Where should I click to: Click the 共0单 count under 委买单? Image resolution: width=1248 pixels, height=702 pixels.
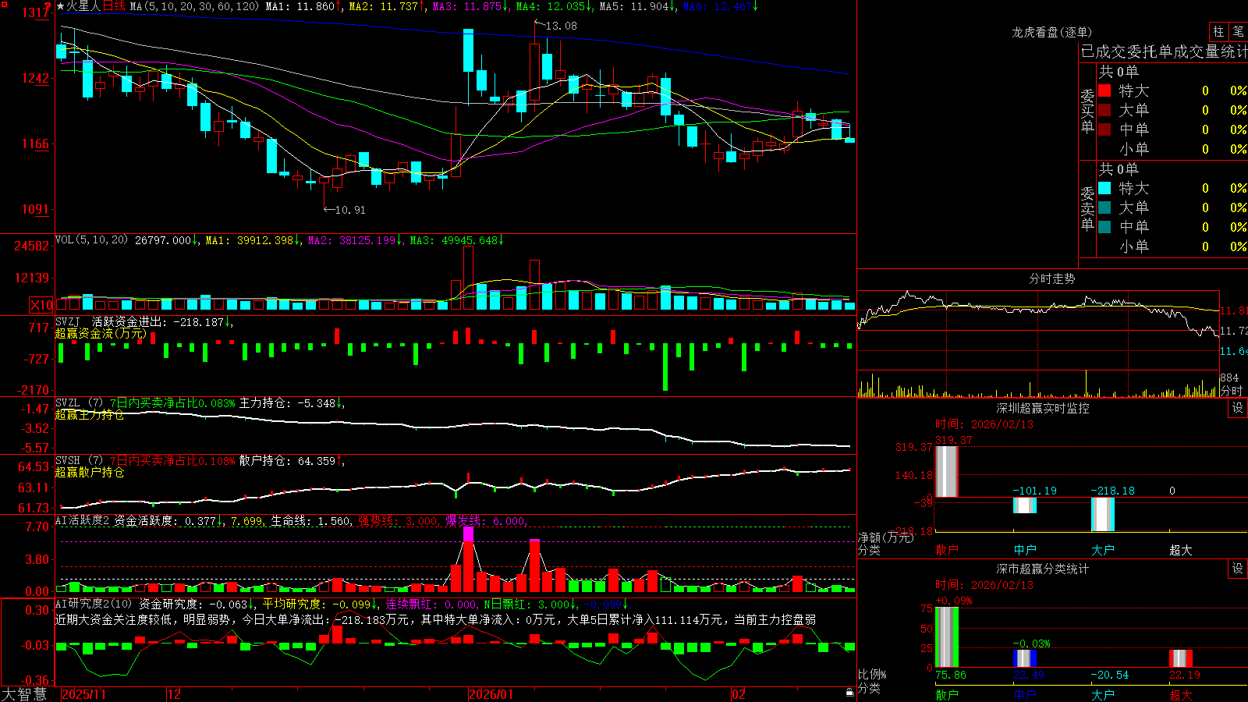tap(1119, 71)
